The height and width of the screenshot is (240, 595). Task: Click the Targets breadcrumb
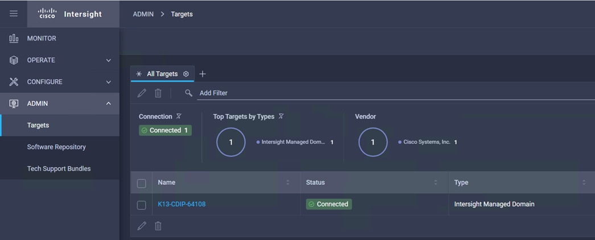tap(182, 14)
